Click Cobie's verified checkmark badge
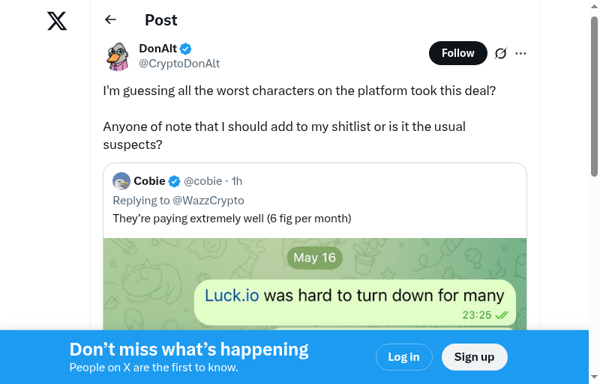This screenshot has height=384, width=600. (x=174, y=181)
